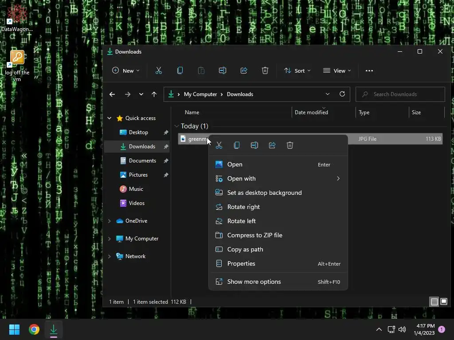Screen dimensions: 454x340
Task: Unpin Pictures from Quick access
Action: (x=166, y=175)
